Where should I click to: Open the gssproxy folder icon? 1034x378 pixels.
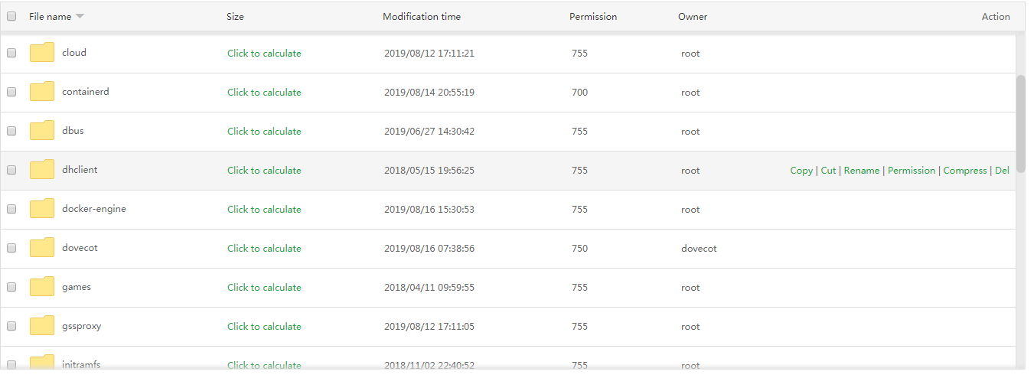pos(42,326)
